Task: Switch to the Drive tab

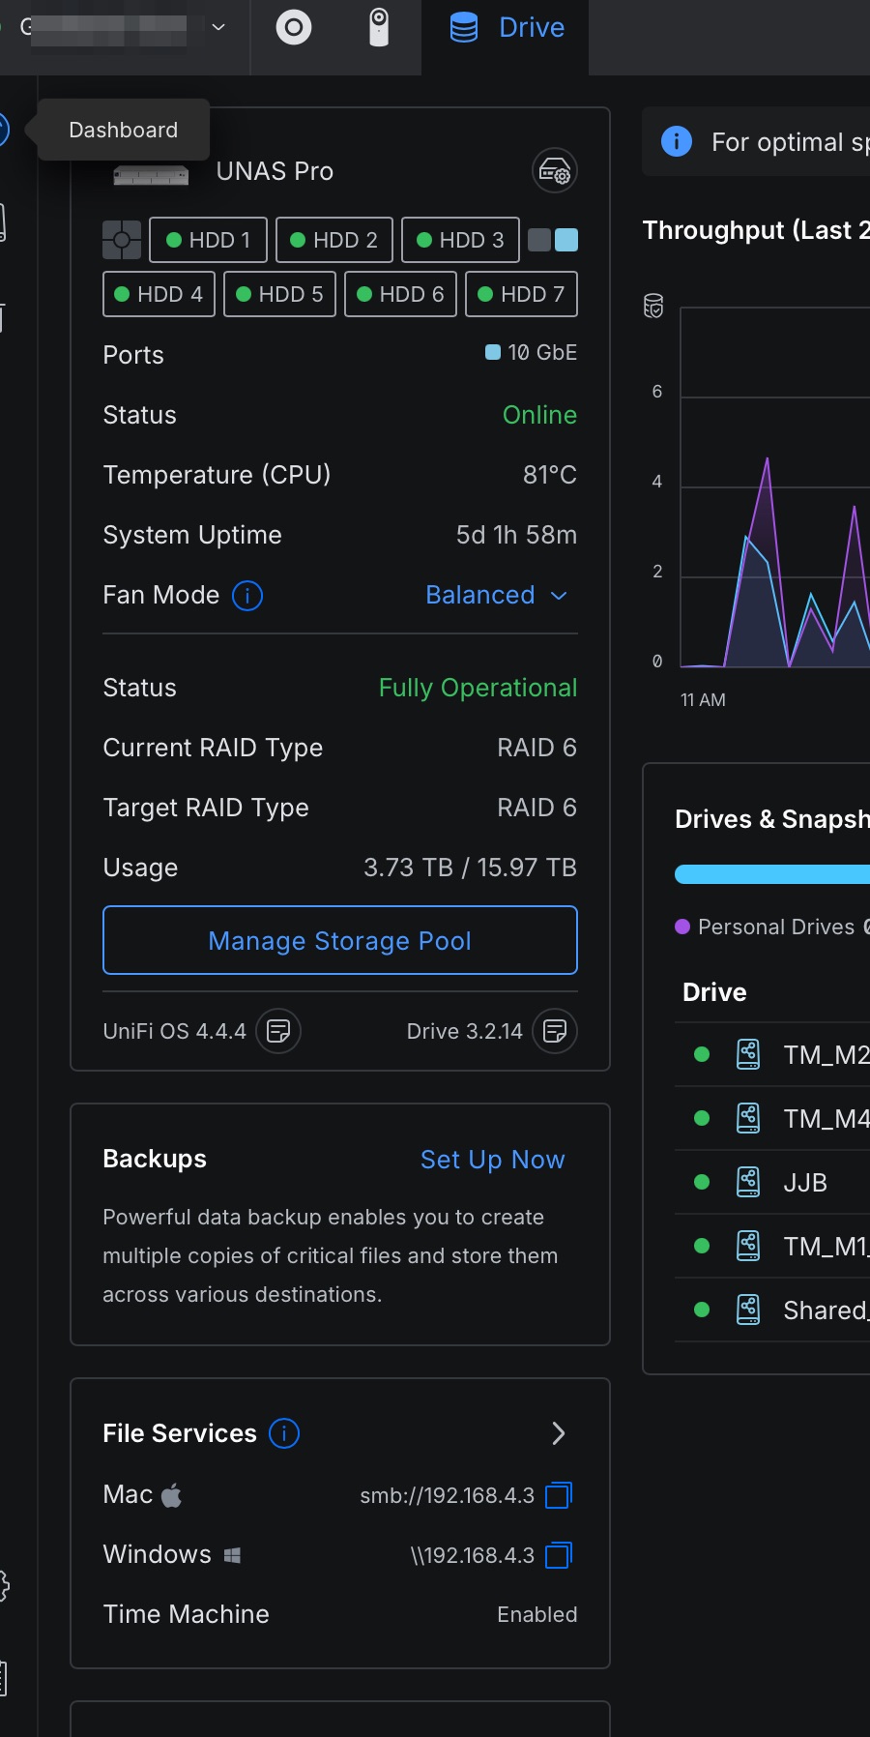Action: (x=507, y=28)
